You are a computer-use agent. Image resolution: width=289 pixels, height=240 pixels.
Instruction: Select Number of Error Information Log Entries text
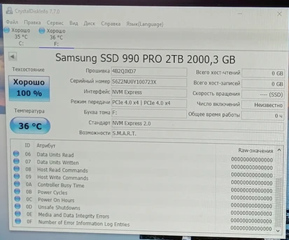(84, 223)
